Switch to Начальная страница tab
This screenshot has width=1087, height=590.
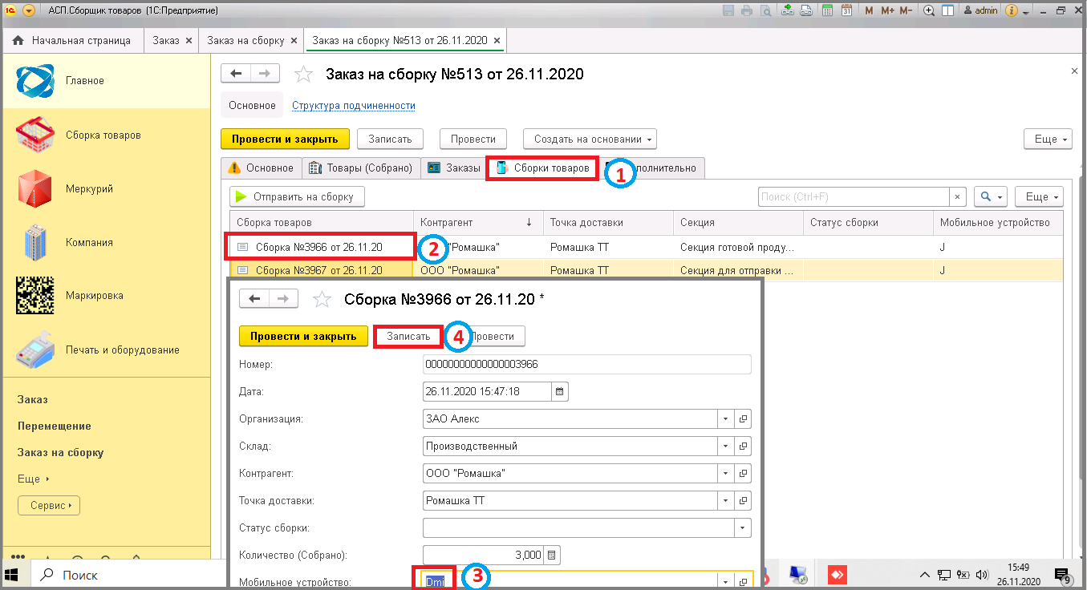(74, 40)
